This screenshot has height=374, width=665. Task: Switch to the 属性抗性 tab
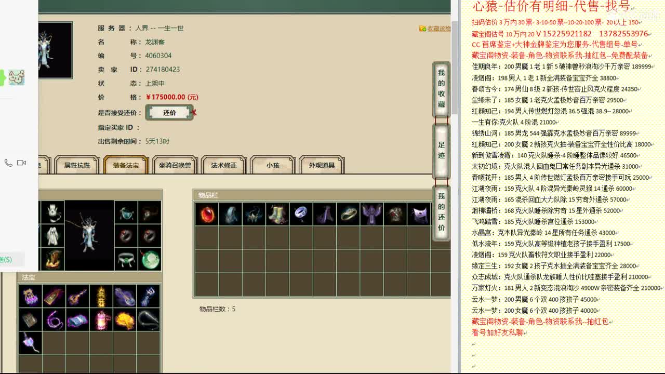pyautogui.click(x=77, y=165)
